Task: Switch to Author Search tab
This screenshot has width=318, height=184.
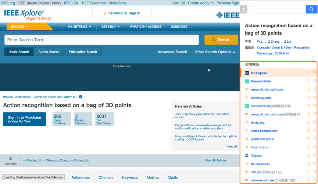Action: click(49, 52)
